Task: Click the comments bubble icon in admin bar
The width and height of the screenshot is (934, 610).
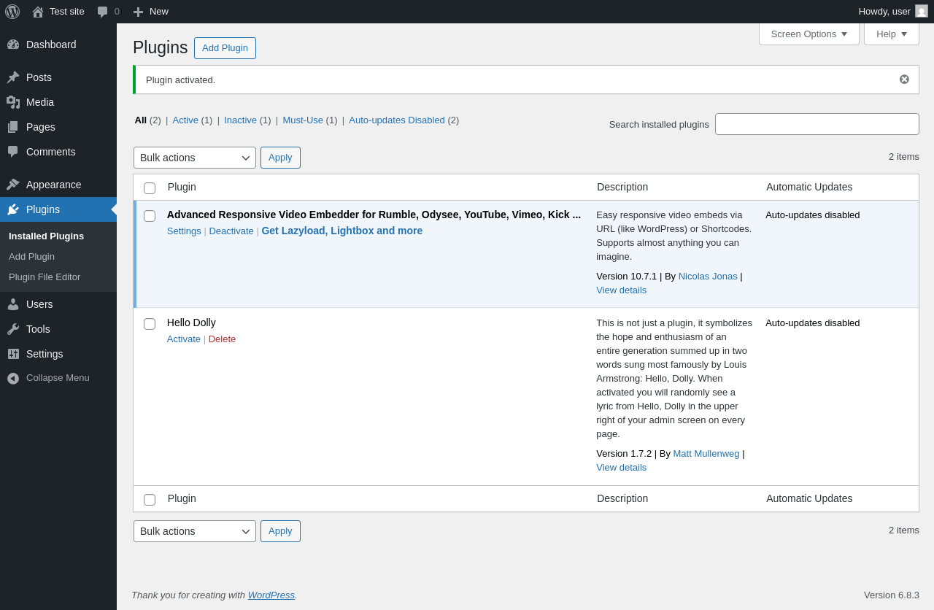Action: pyautogui.click(x=103, y=12)
